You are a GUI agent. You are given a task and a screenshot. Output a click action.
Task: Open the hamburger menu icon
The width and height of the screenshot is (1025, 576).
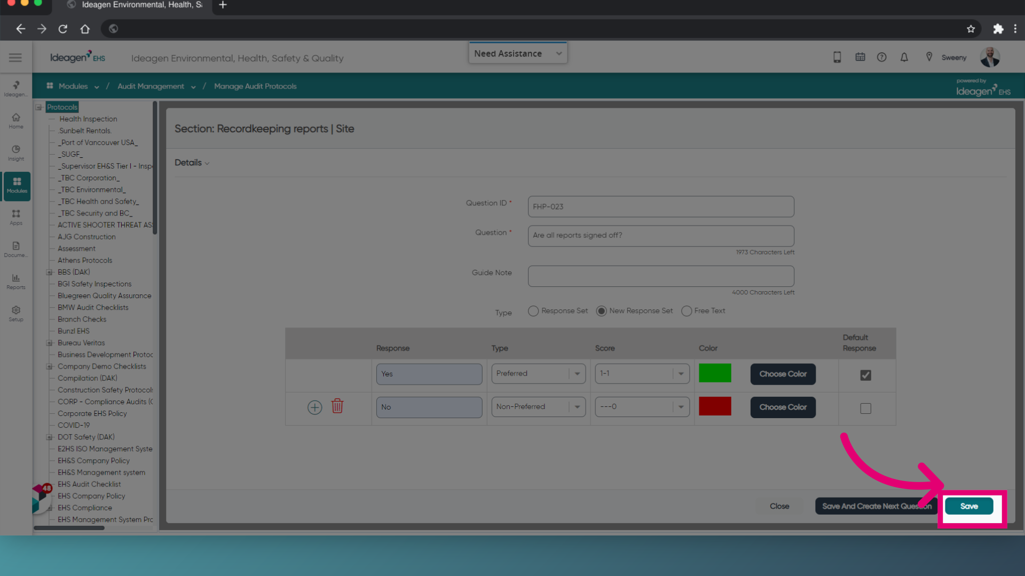(15, 58)
